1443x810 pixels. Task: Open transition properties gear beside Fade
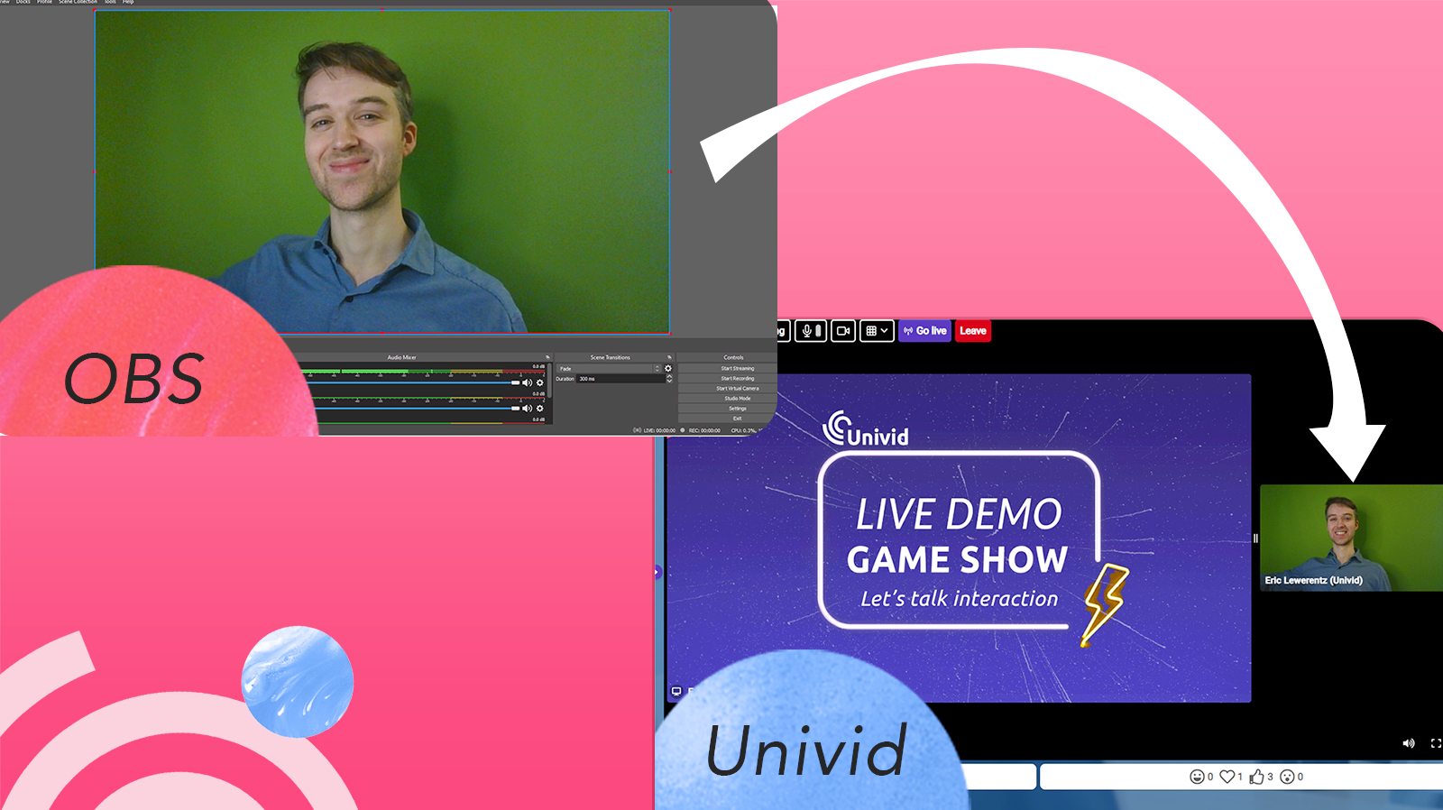tap(668, 368)
